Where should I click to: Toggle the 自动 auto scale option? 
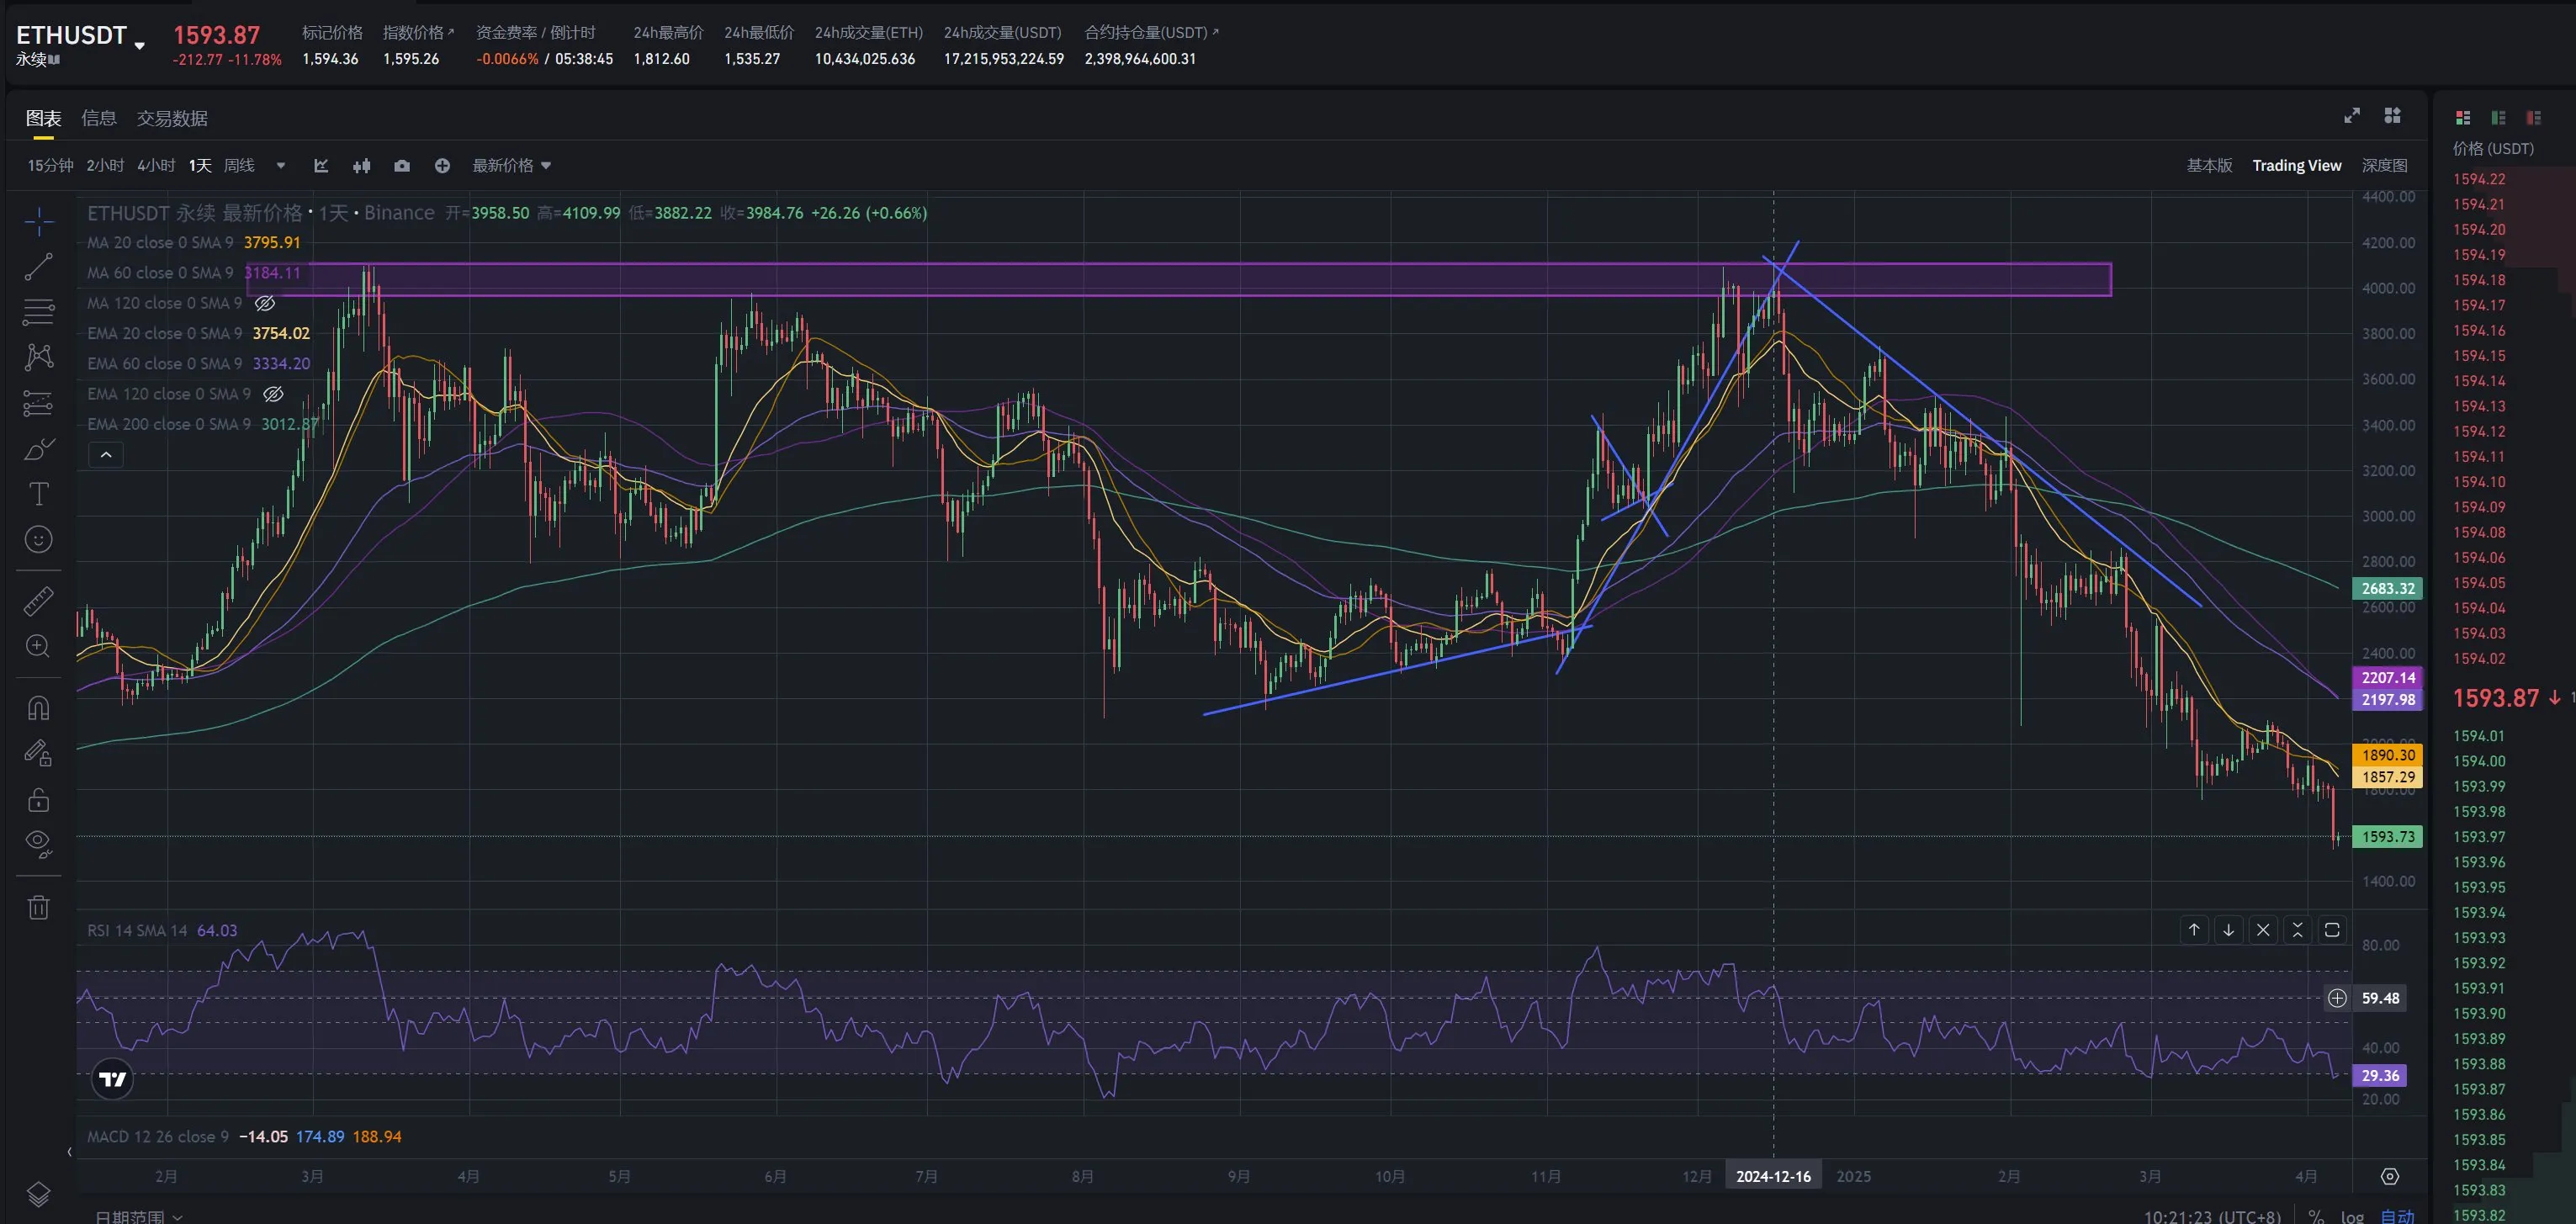(x=2397, y=1216)
